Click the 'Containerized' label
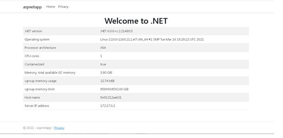This screenshot has height=138, width=283. pyautogui.click(x=34, y=64)
